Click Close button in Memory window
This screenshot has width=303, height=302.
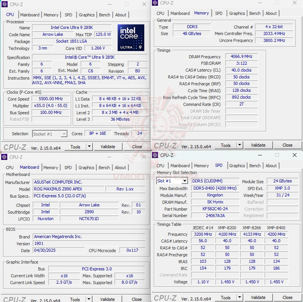tap(287, 145)
